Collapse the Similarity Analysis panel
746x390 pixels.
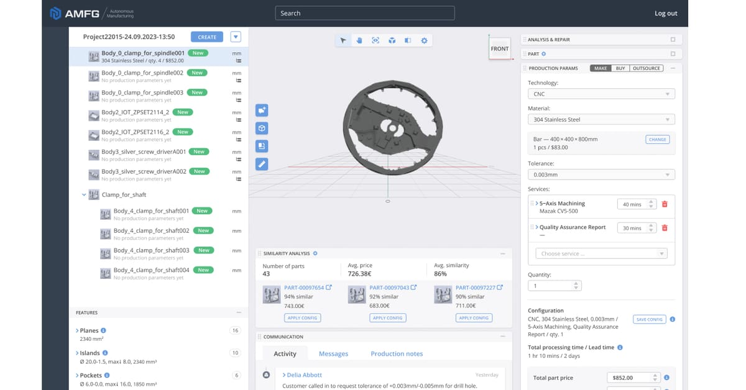point(503,253)
